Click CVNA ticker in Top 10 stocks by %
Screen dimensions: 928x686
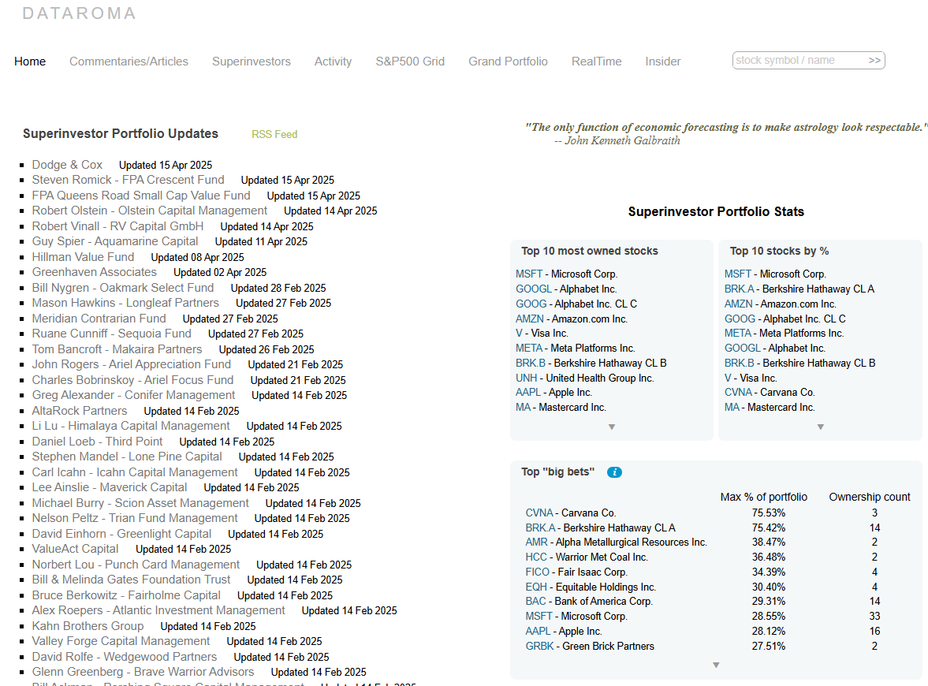point(738,393)
